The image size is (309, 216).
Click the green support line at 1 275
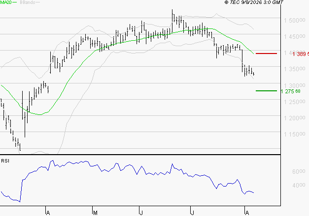[266, 91]
